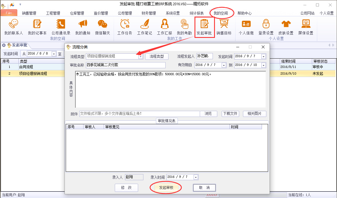Open 登录设置 lock icon

coord(266,24)
